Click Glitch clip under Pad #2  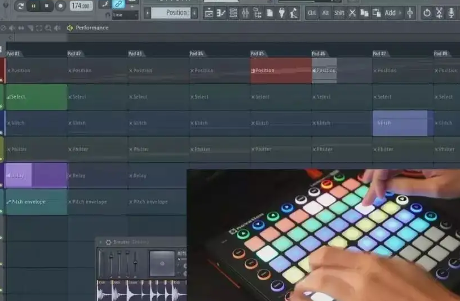coord(98,123)
